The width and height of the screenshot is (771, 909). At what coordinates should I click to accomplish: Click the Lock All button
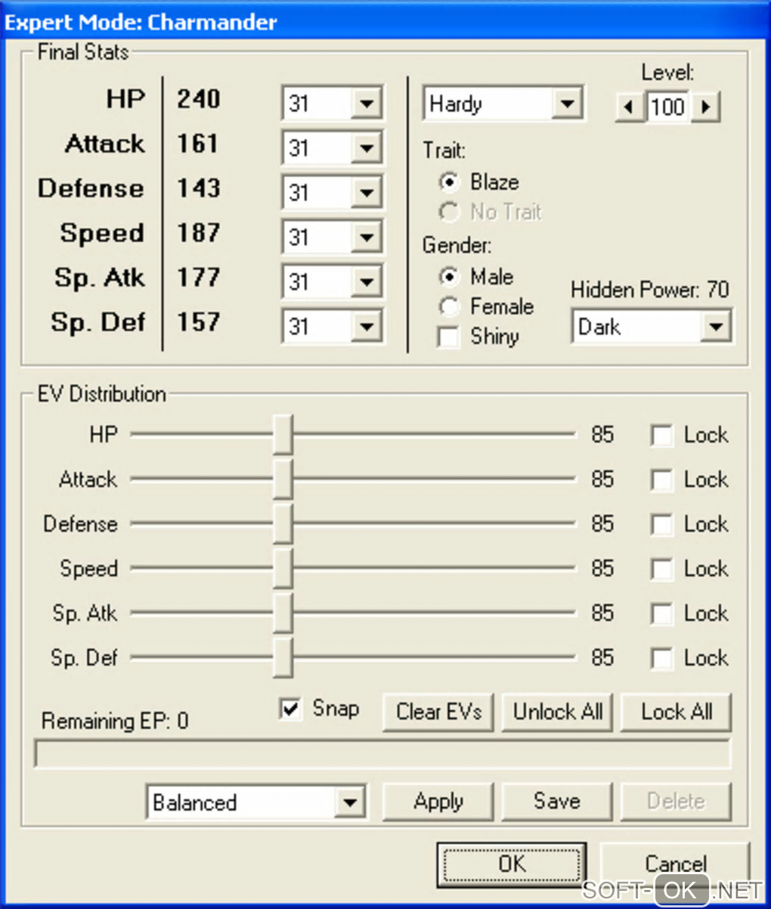tap(677, 712)
